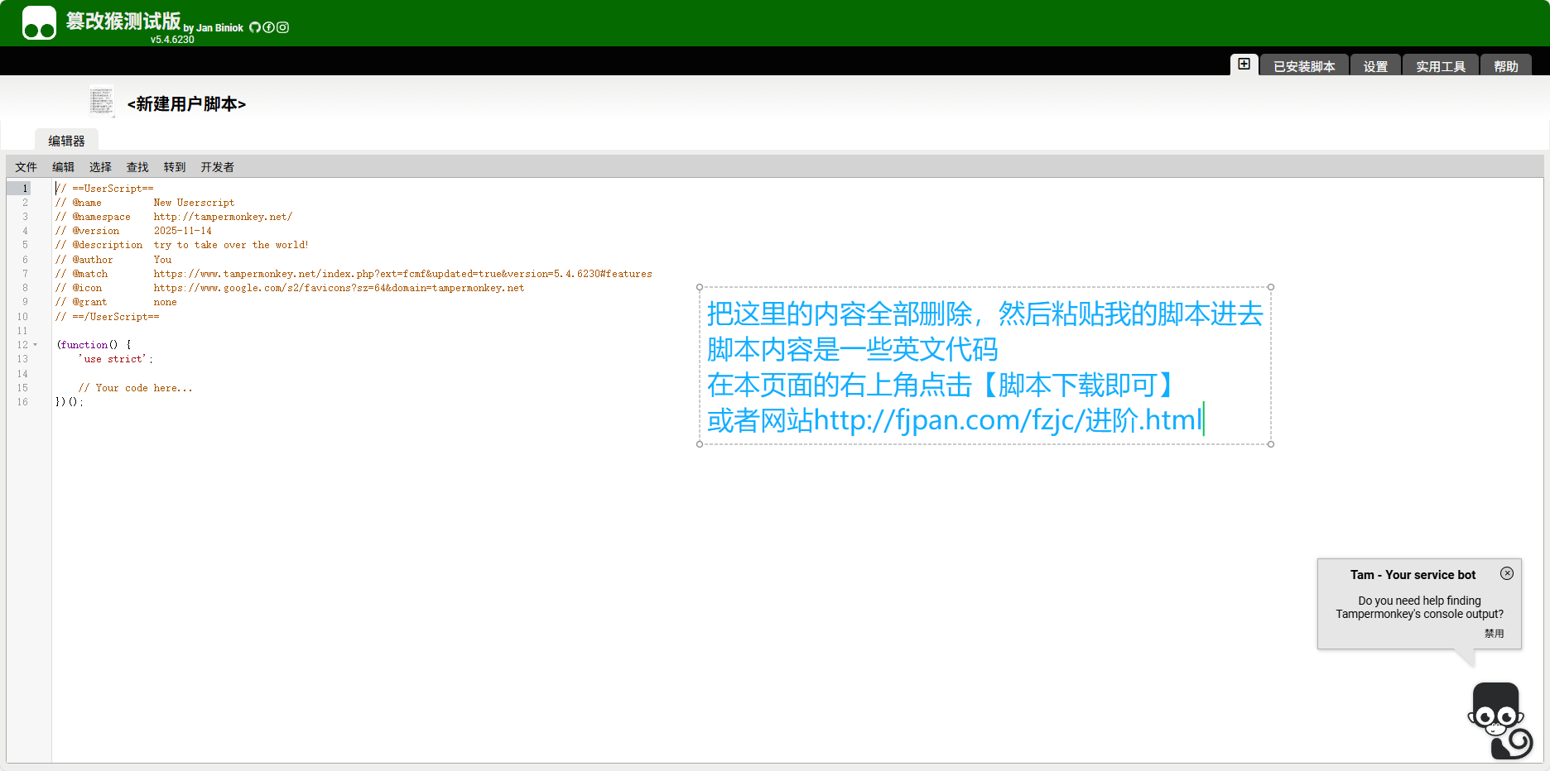Open the GitHub icon in the header

255,26
